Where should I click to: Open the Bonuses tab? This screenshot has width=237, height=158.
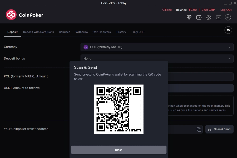point(65,32)
